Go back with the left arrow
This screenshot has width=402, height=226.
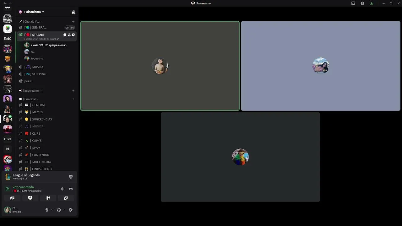click(5, 3)
